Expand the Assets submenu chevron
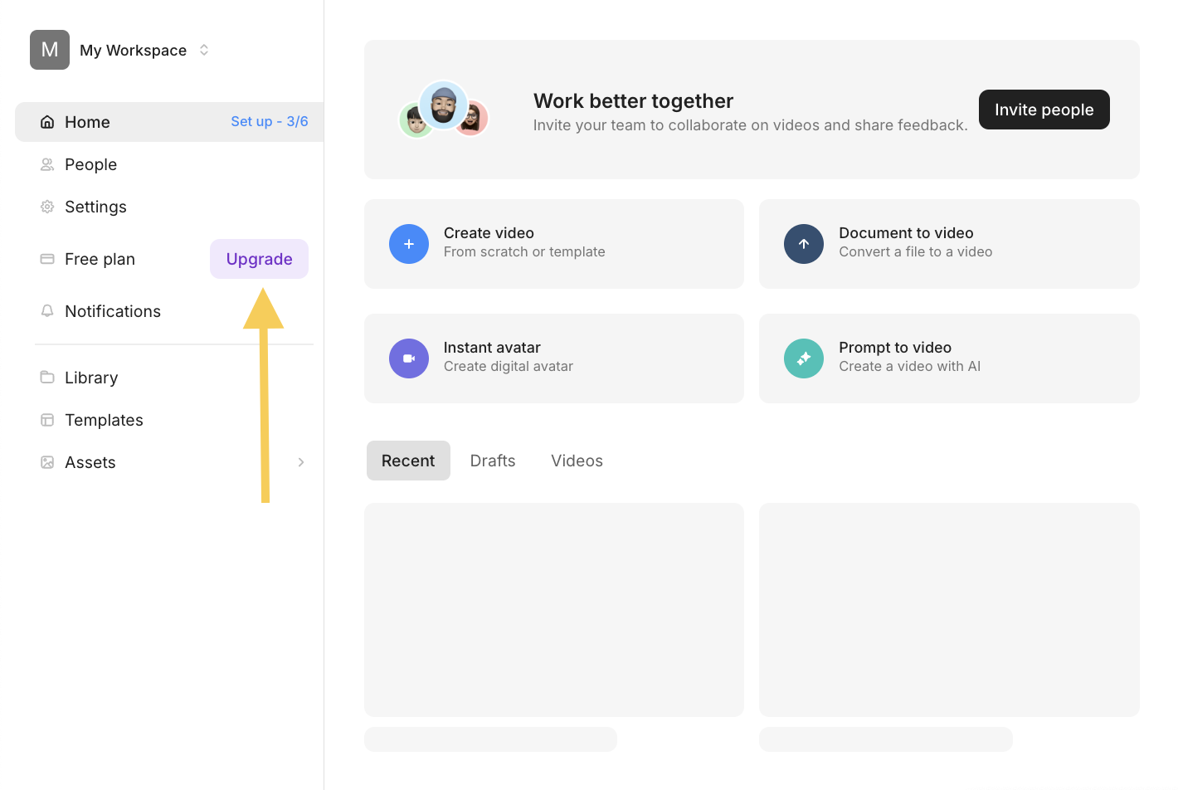Viewport: 1178px width, 790px height. pyautogui.click(x=301, y=462)
